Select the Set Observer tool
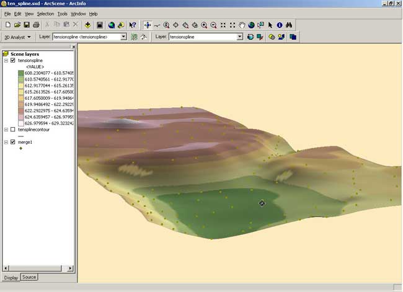The height and width of the screenshot is (292, 403). (x=195, y=25)
